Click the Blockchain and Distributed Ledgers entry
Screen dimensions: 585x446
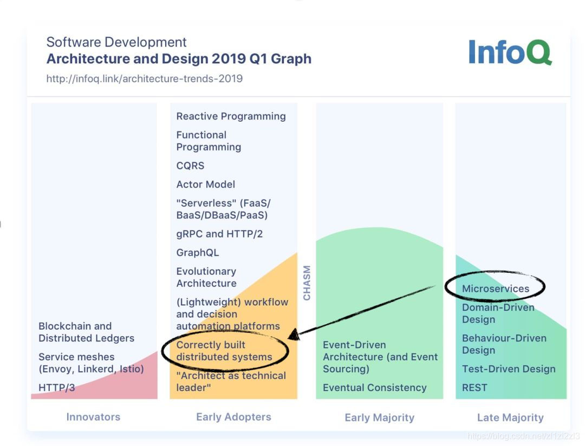(x=86, y=332)
